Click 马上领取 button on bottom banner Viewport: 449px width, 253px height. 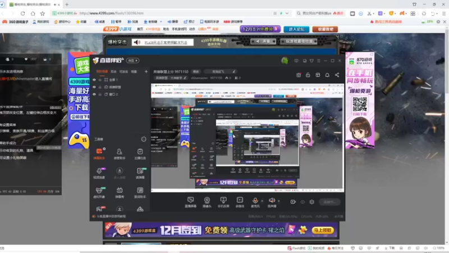click(x=322, y=230)
